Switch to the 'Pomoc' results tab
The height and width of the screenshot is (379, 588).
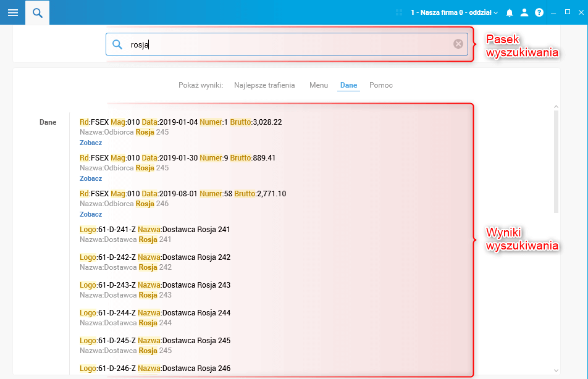tap(381, 85)
